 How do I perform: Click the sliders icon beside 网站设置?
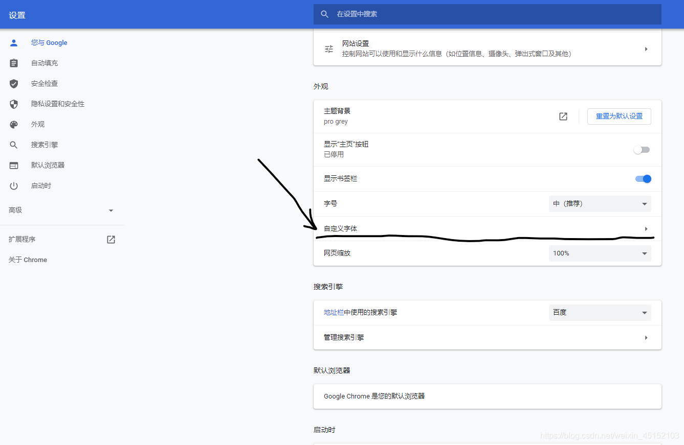[329, 49]
